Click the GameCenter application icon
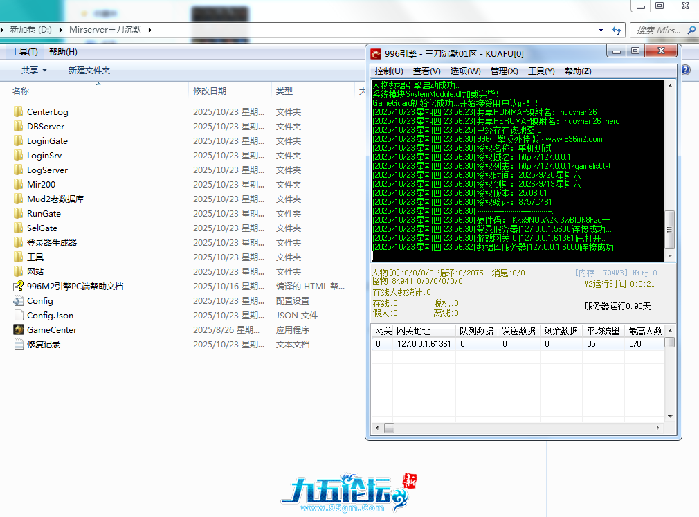This screenshot has height=517, width=699. point(19,330)
